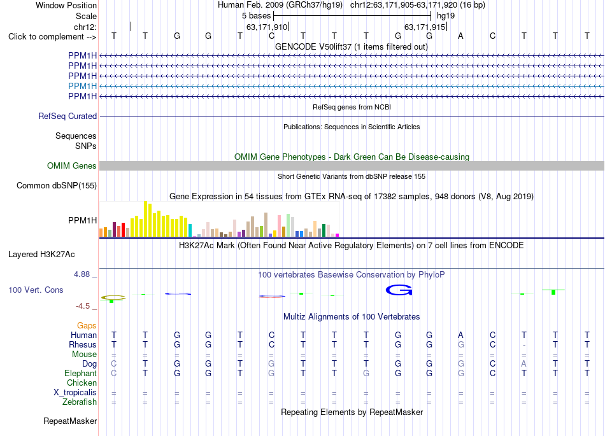Click 'Repeating Elements by RepeatMasker' title
The height and width of the screenshot is (436, 605).
[x=352, y=412]
